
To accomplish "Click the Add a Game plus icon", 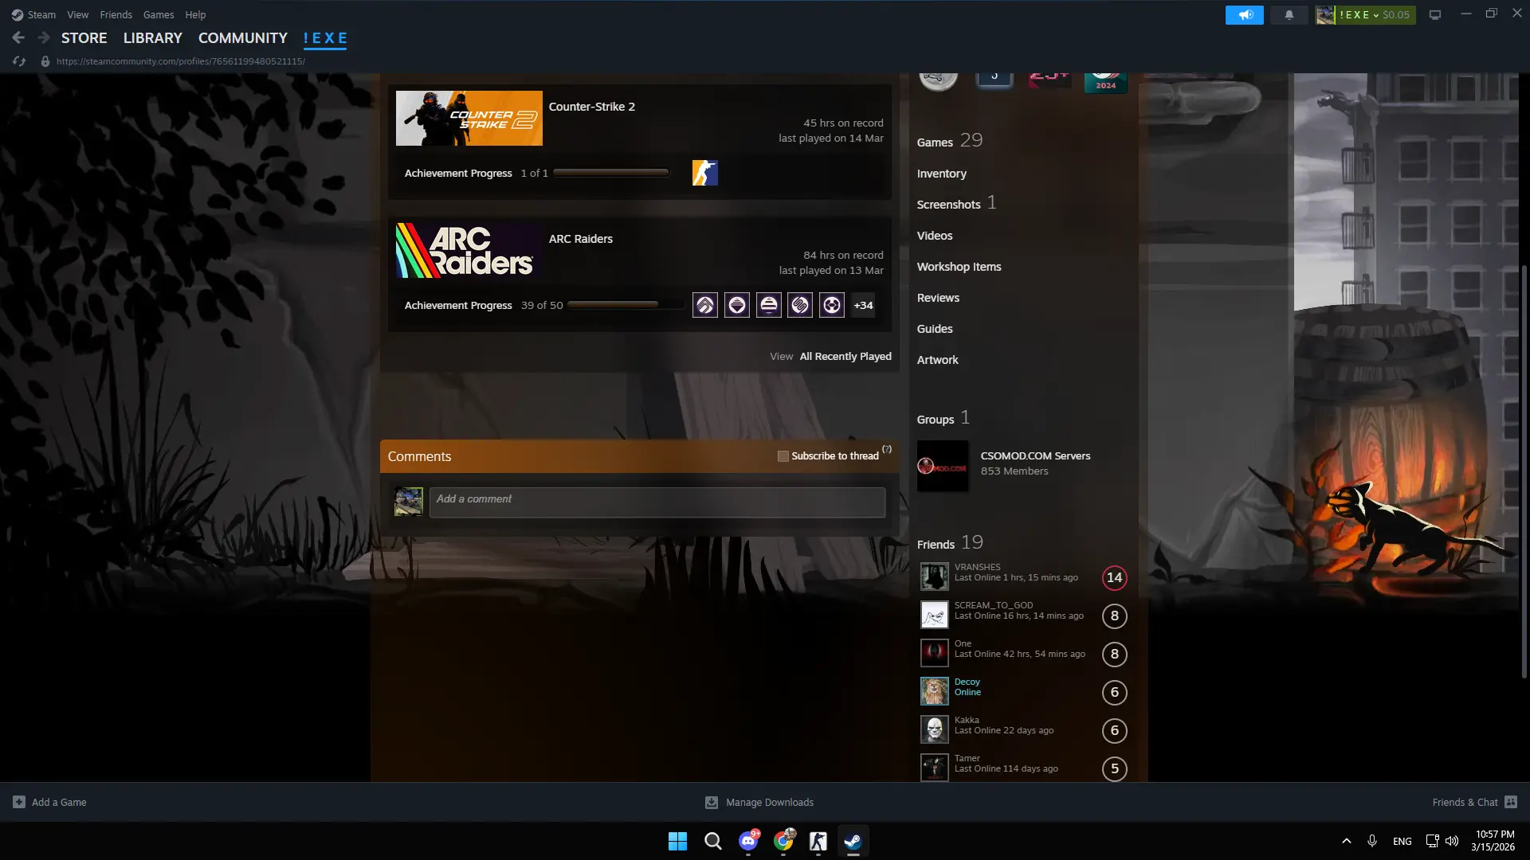I will tap(19, 802).
